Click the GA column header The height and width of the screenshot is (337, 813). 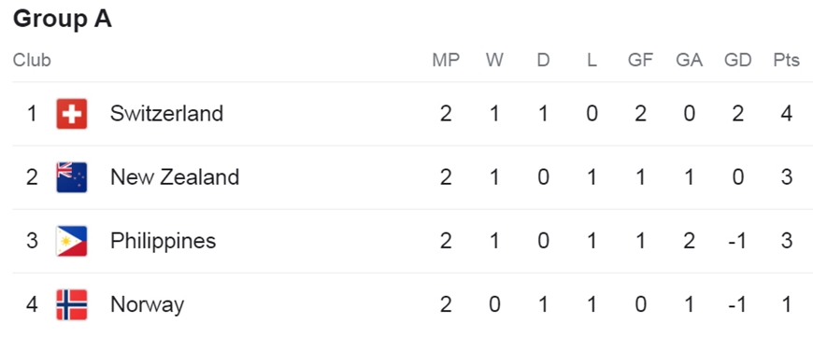click(x=689, y=60)
